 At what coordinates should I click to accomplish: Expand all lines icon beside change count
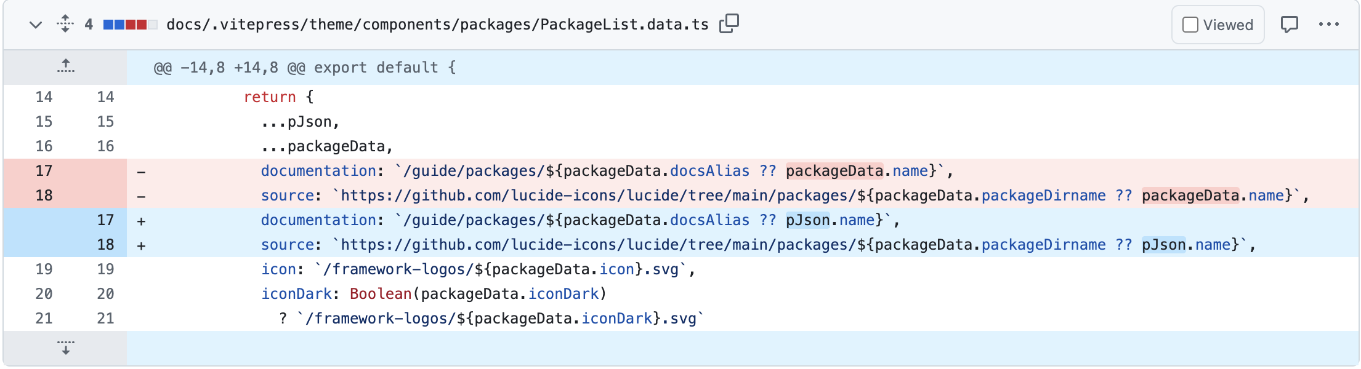coord(65,24)
